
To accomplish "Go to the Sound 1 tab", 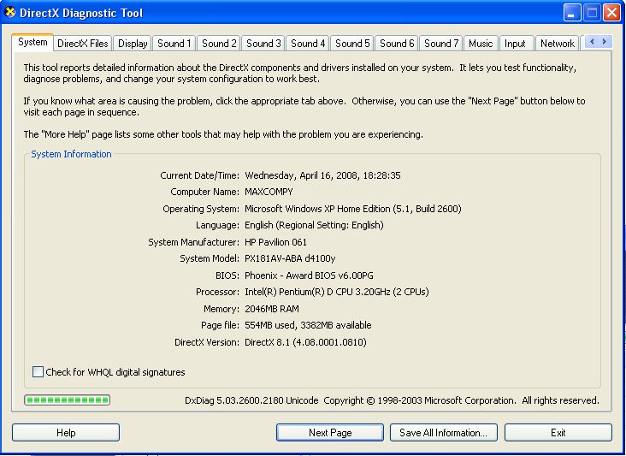I will (x=174, y=44).
